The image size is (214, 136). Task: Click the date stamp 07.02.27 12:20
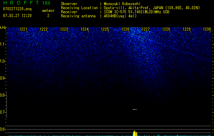point(17,16)
